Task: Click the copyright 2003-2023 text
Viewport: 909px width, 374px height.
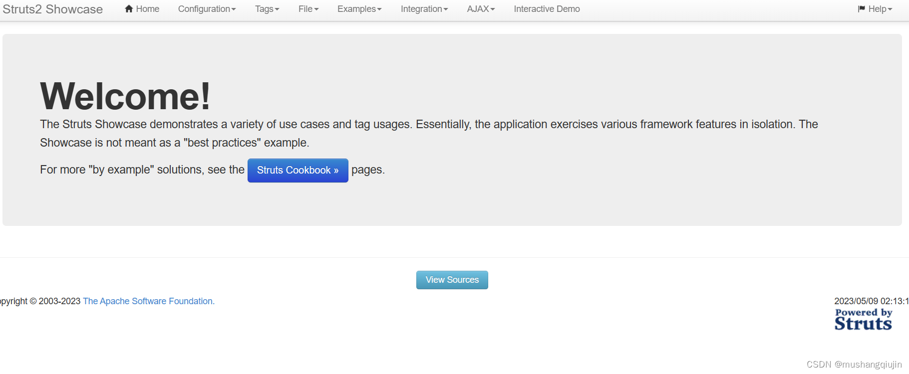Action: coord(40,301)
